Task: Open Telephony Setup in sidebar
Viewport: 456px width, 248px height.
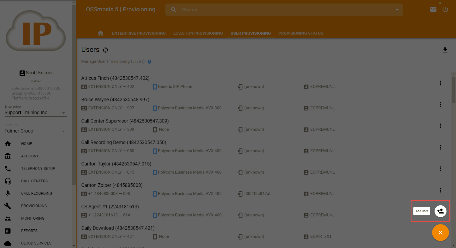Action: (x=38, y=168)
